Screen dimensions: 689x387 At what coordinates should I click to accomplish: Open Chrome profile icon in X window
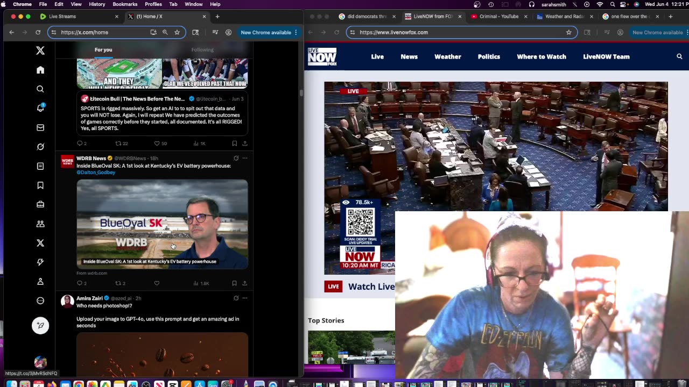[228, 32]
